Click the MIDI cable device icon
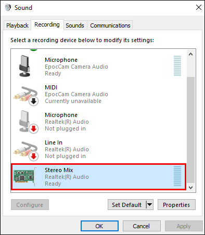 coord(25,96)
